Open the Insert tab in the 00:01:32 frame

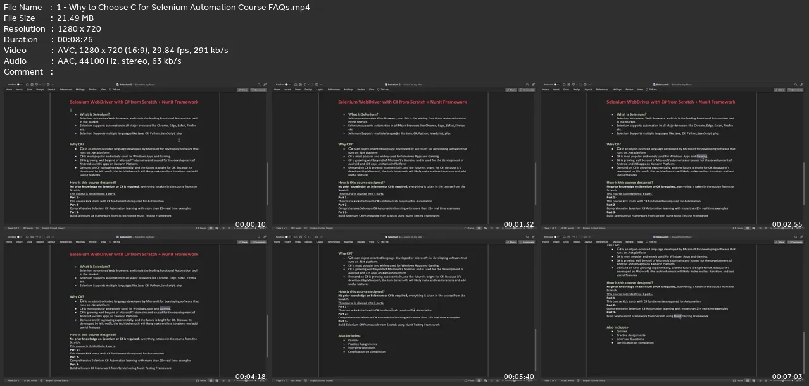coord(287,90)
